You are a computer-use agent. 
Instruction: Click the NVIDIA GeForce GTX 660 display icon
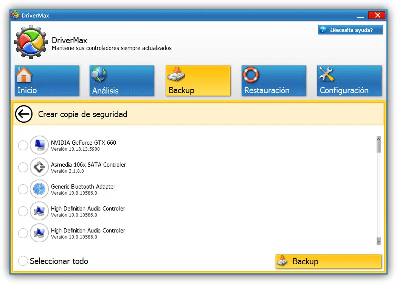39,145
